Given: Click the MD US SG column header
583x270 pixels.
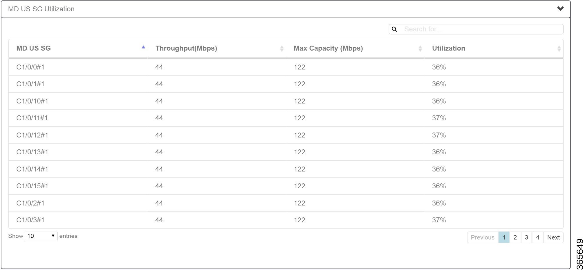Looking at the screenshot, I should 33,48.
